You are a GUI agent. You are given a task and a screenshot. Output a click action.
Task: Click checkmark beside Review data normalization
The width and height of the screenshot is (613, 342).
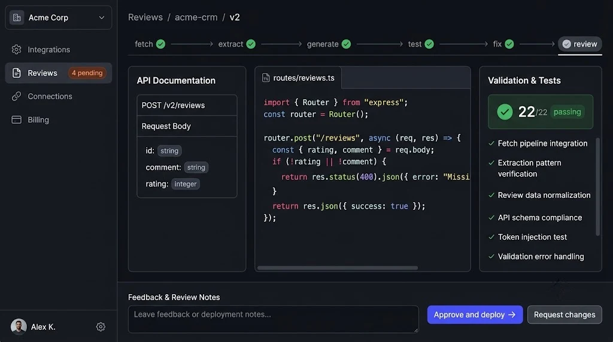(x=491, y=195)
